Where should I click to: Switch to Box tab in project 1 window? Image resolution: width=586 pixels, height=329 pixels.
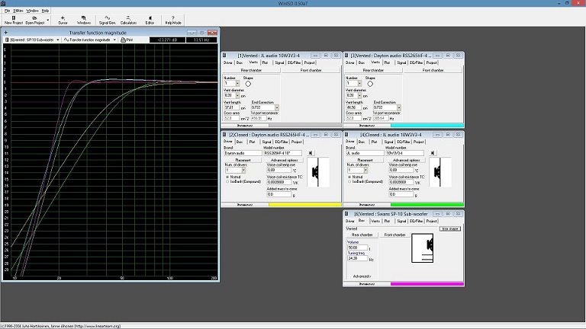tap(239, 62)
